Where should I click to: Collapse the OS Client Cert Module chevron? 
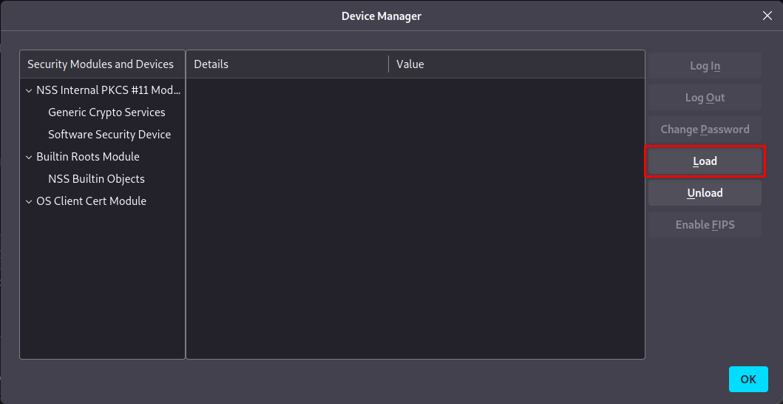(x=29, y=201)
